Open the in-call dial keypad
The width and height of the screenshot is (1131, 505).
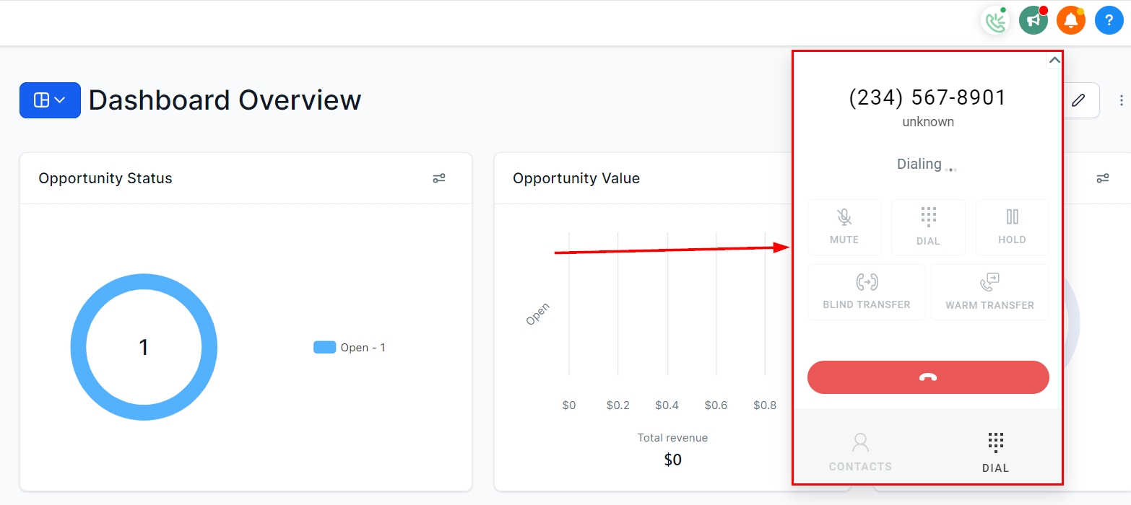[928, 227]
